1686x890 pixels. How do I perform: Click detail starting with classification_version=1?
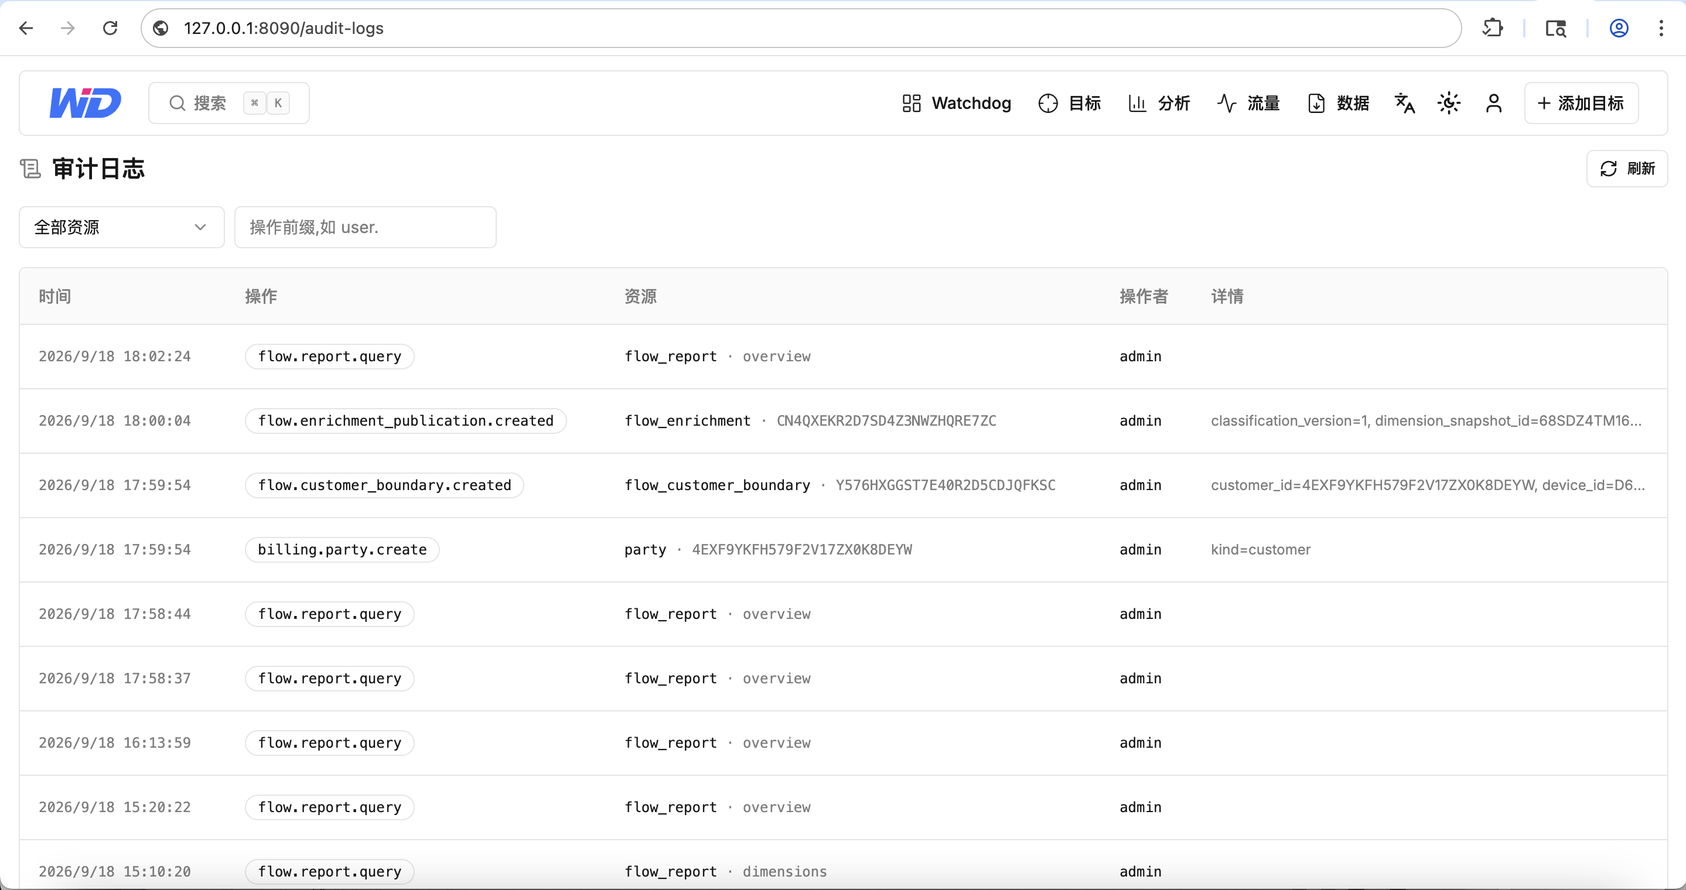pyautogui.click(x=1426, y=420)
